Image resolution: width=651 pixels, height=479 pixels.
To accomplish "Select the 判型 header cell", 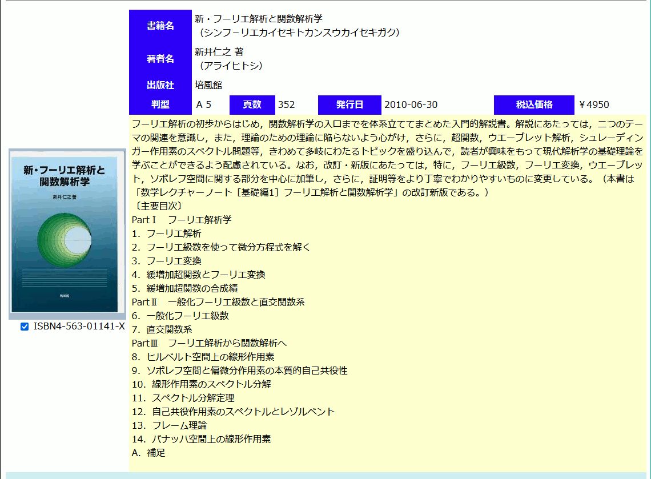I will 160,104.
